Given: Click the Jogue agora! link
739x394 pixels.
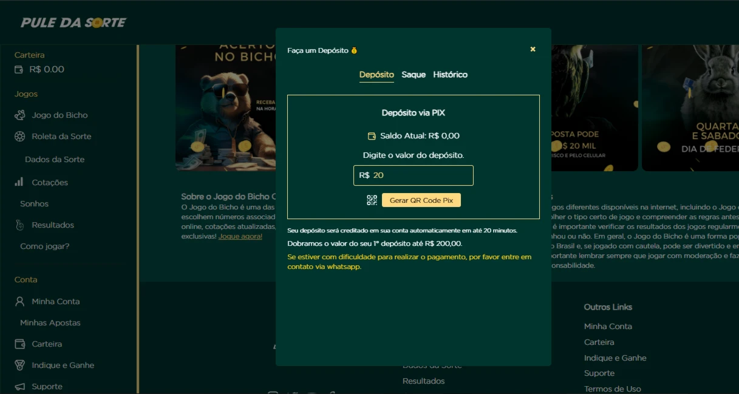Looking at the screenshot, I should pos(240,236).
